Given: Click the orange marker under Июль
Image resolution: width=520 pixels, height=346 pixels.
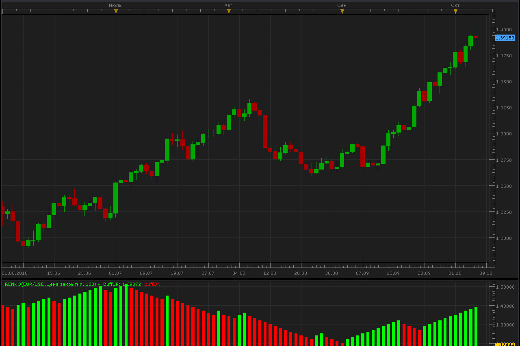Looking at the screenshot, I should click(x=116, y=11).
